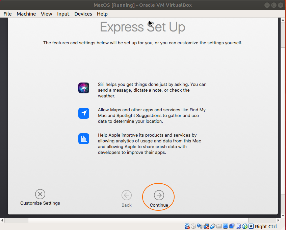Click the features and settings subtitle text
This screenshot has height=230, width=286.
[142, 43]
